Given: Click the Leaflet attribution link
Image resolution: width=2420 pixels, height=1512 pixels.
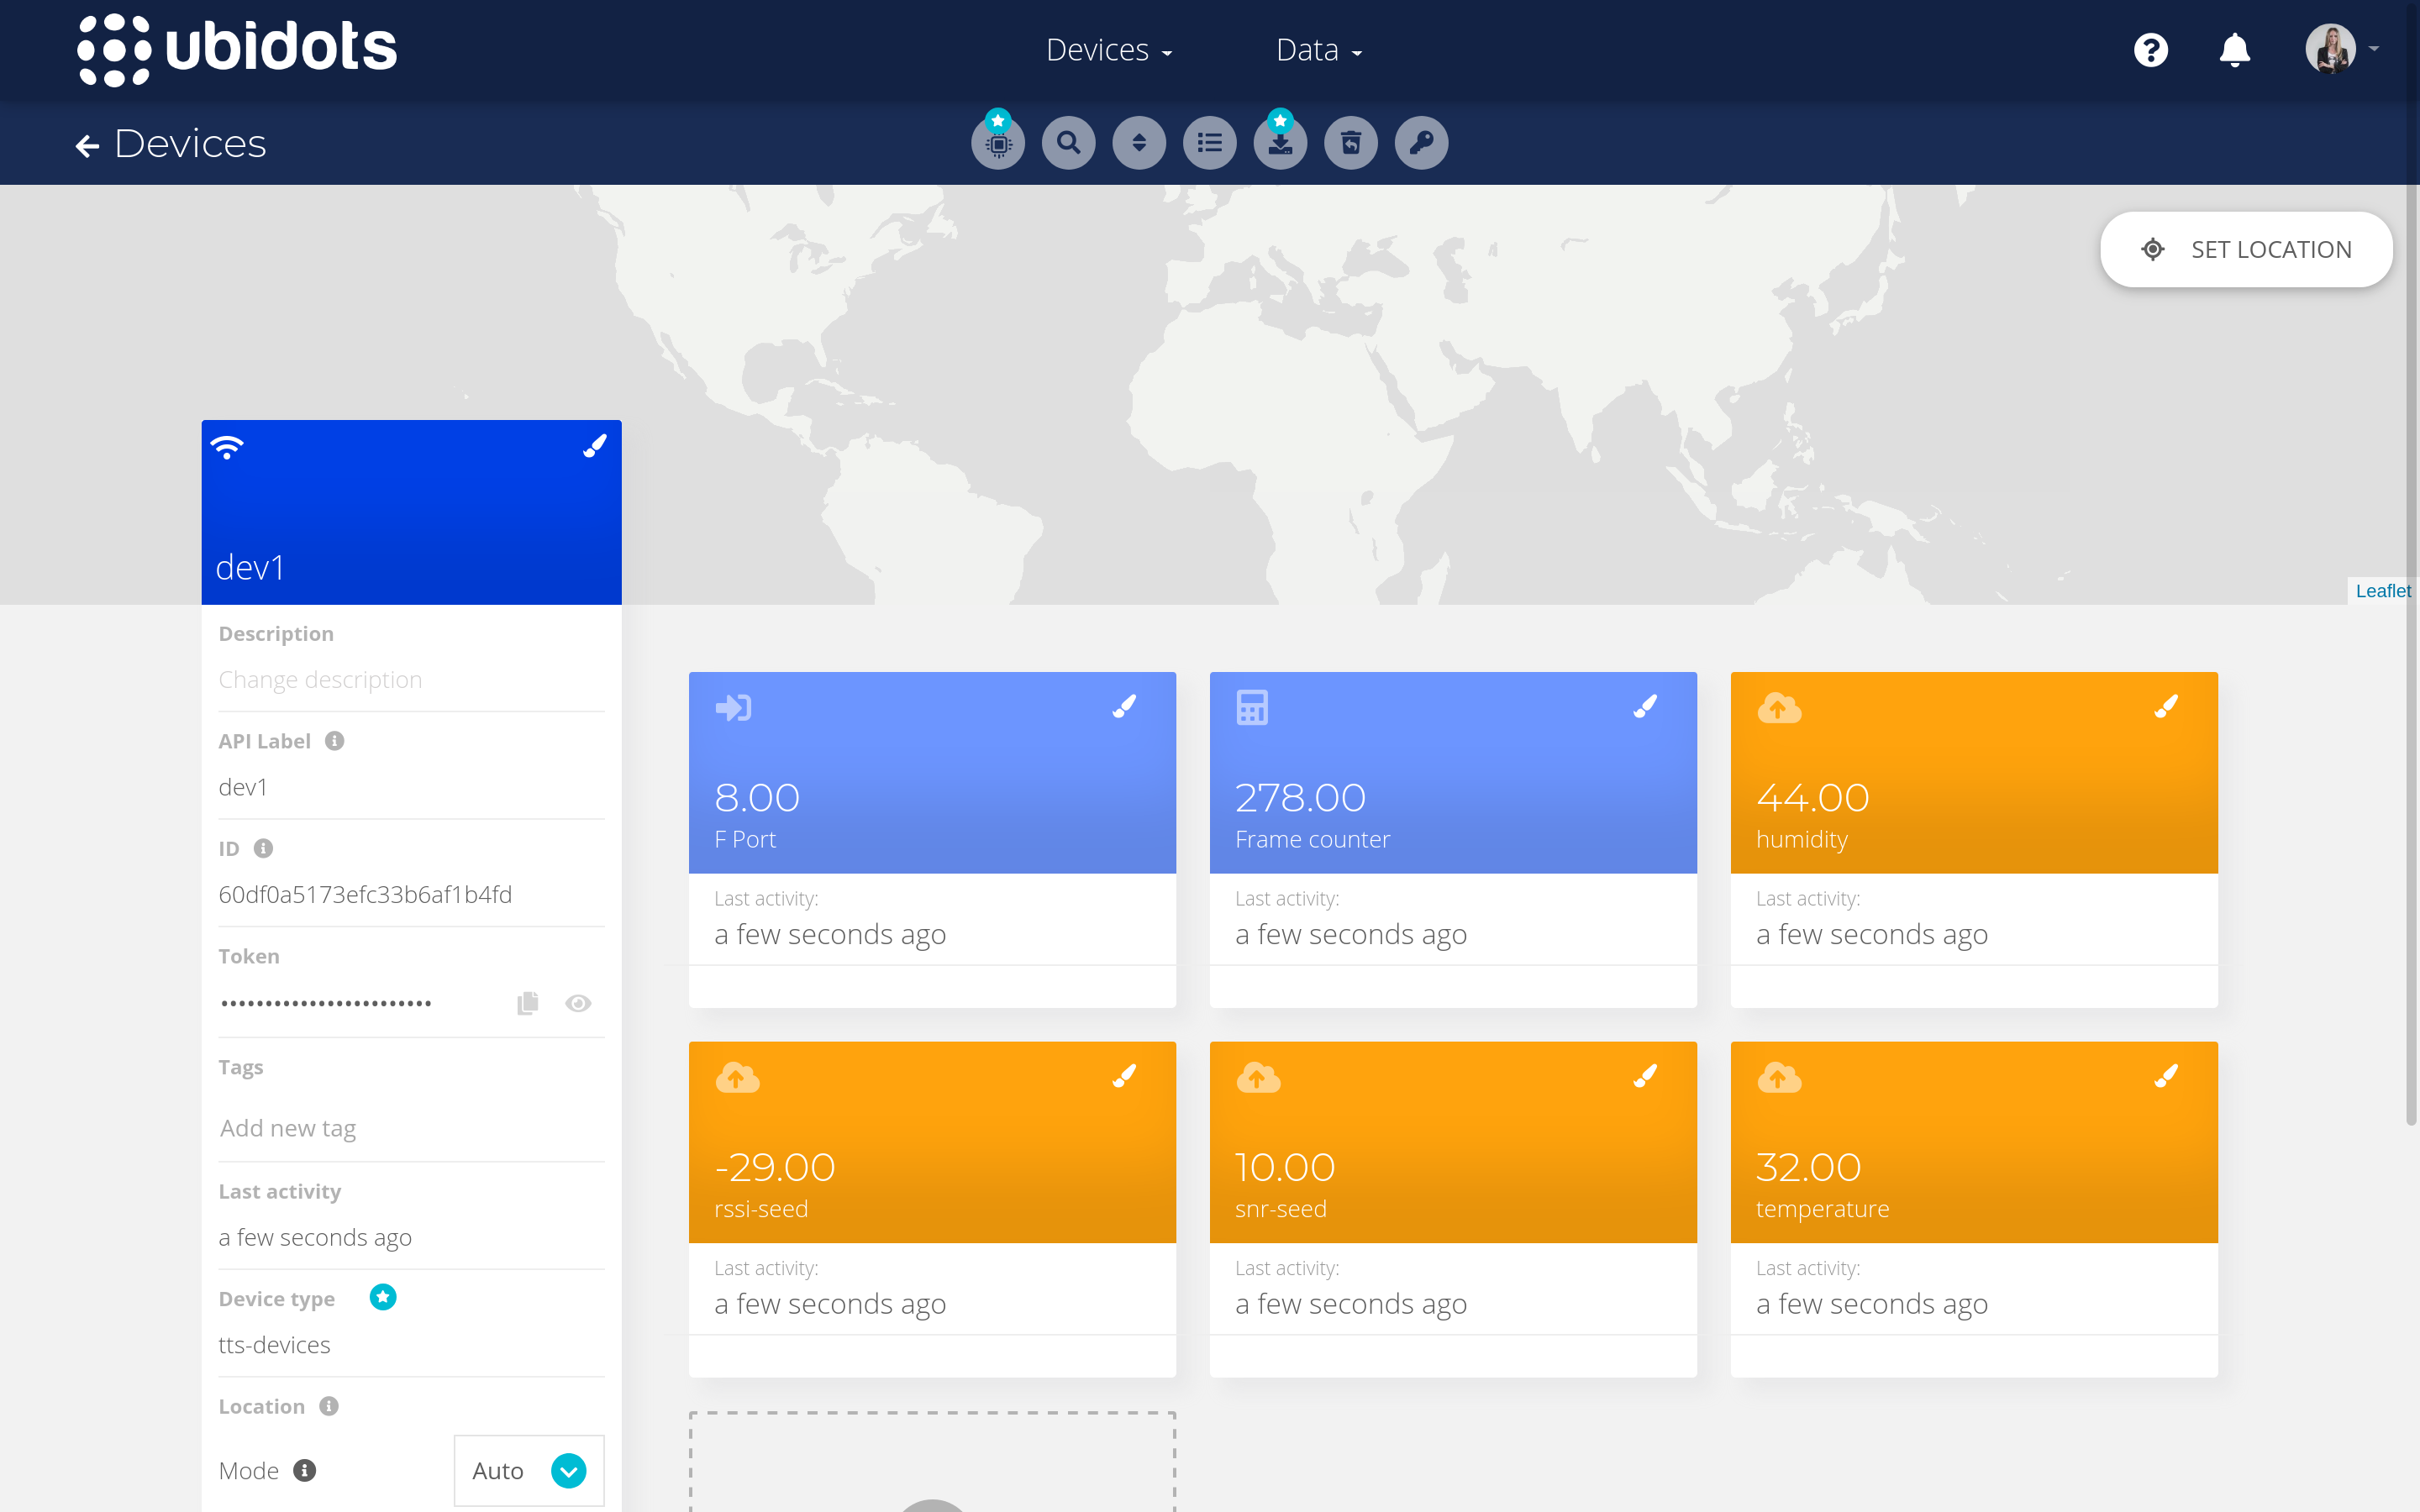Looking at the screenshot, I should (2383, 590).
